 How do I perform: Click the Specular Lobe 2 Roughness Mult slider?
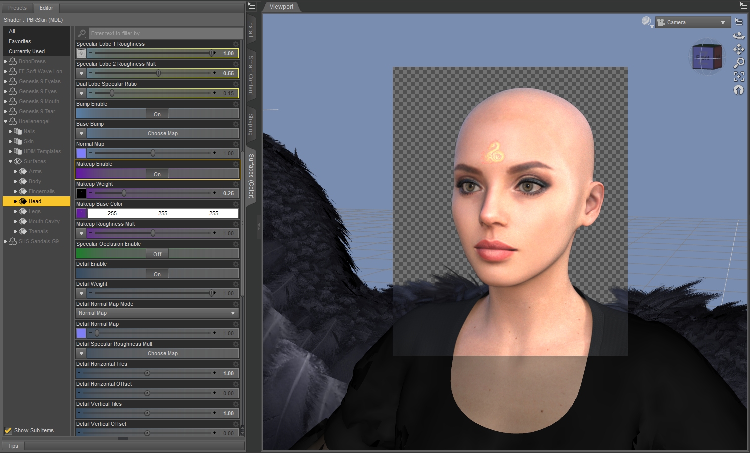click(x=153, y=73)
